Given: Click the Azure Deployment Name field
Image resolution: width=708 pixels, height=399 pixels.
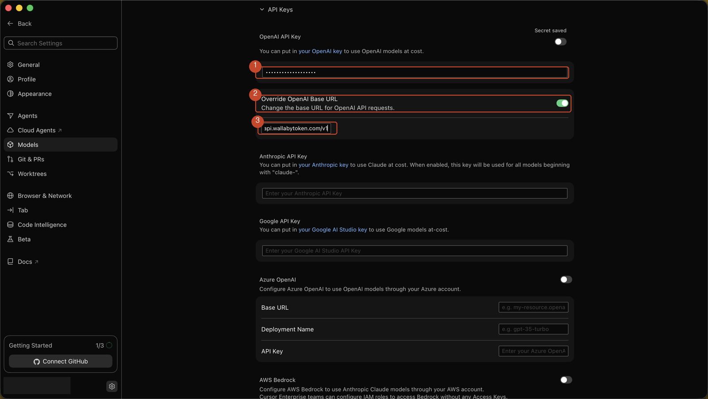Looking at the screenshot, I should (x=533, y=329).
